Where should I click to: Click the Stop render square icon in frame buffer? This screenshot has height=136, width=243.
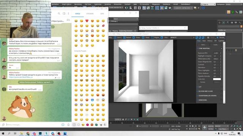[208, 37]
